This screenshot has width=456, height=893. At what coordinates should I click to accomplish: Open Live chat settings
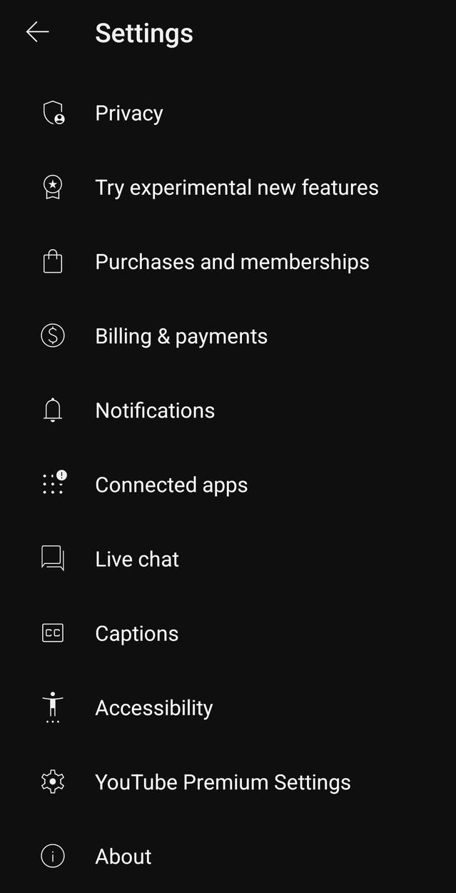137,559
